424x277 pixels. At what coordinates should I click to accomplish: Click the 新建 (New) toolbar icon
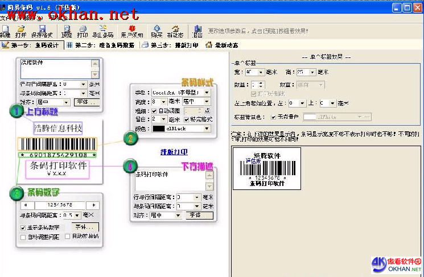coord(5,31)
